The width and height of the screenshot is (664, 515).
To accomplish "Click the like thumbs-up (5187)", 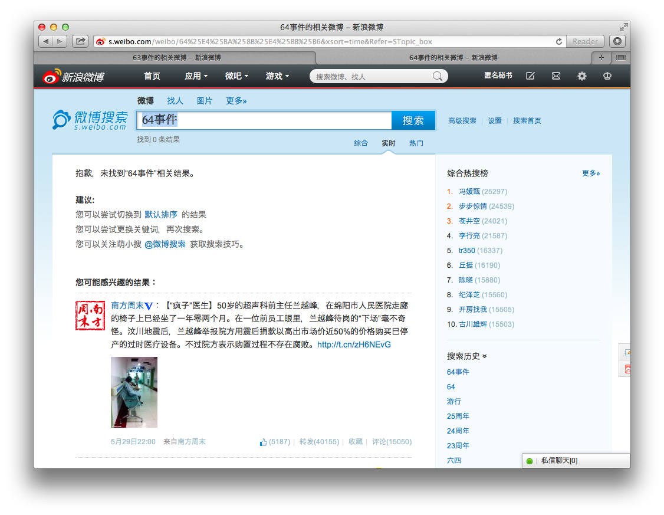I will (275, 442).
